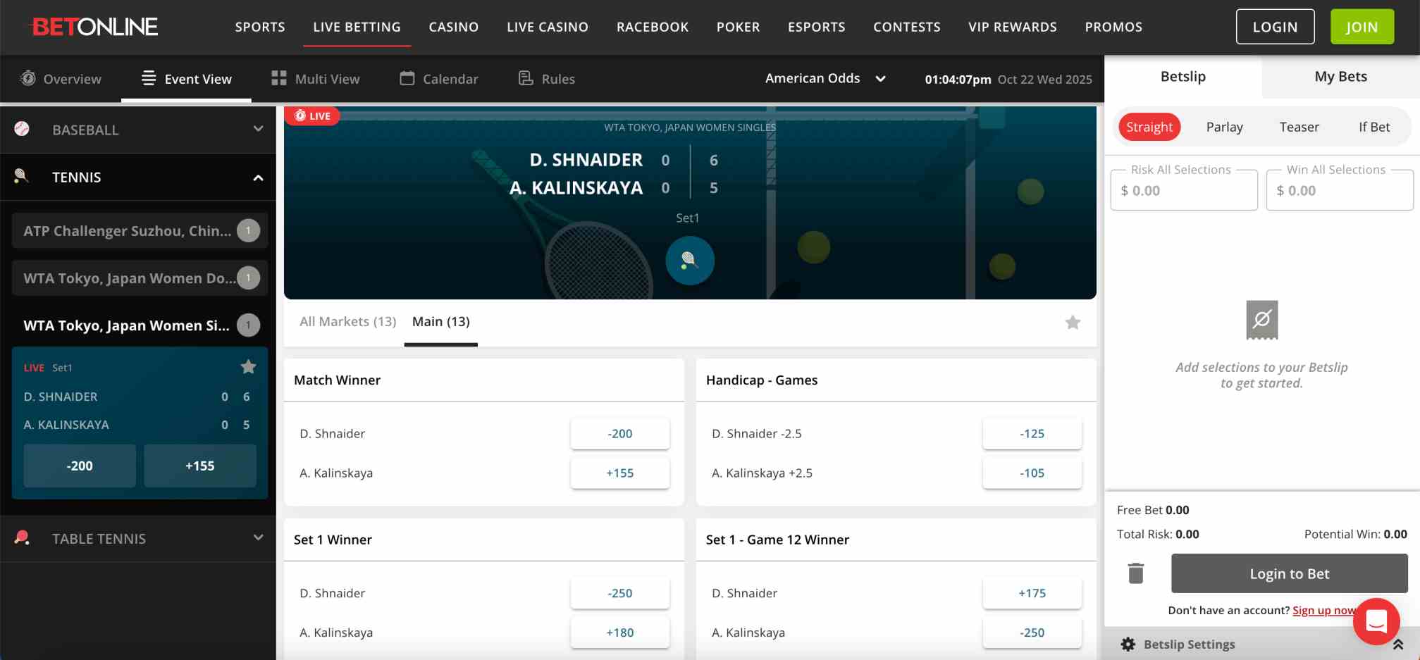This screenshot has height=660, width=1420.
Task: Clear betslip with the trash icon
Action: 1135,573
